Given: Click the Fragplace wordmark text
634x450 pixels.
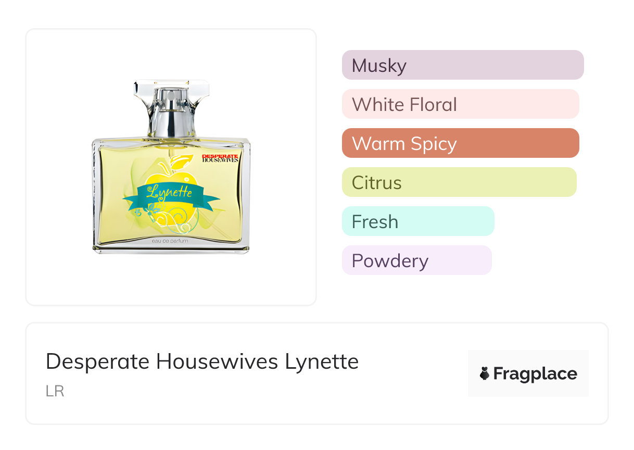Looking at the screenshot, I should 535,374.
